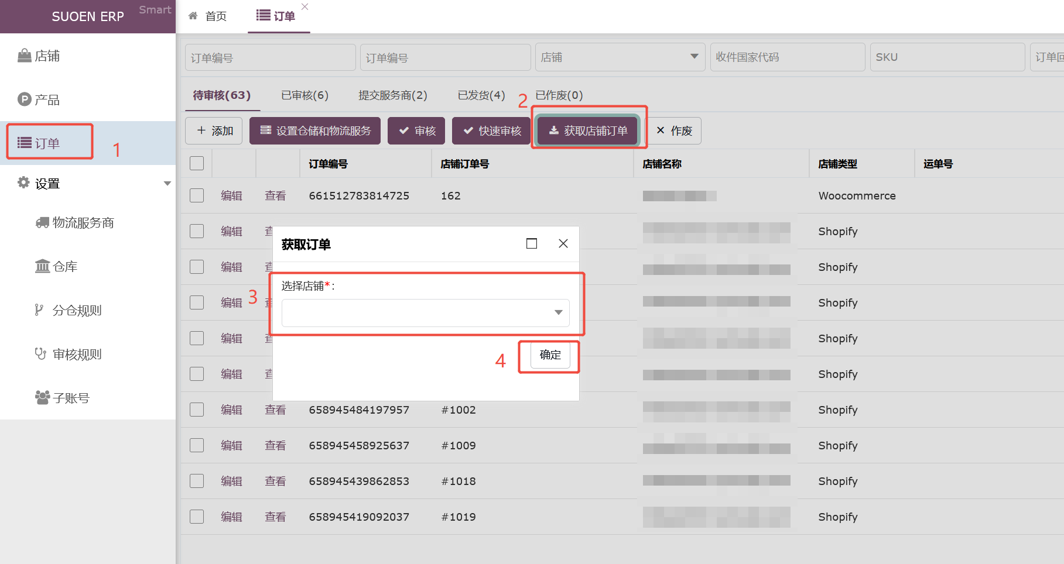1064x564 pixels.
Task: Check the row for order 658945458925637
Action: (197, 445)
